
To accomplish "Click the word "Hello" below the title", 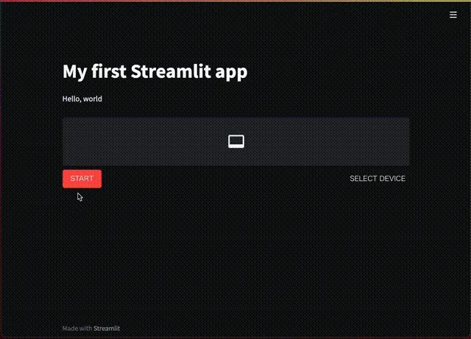I will (71, 99).
